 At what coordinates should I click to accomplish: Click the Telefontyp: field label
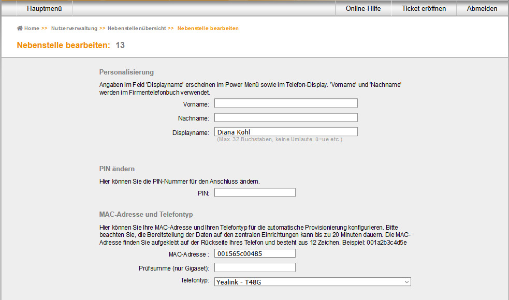click(195, 280)
